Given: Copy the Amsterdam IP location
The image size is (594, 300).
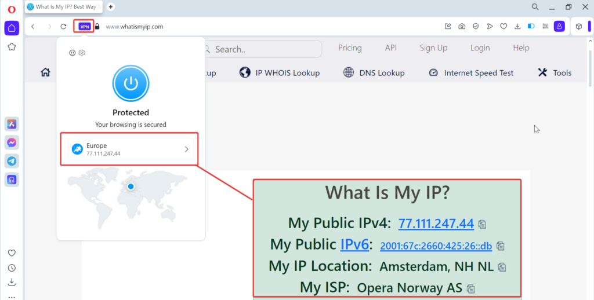Looking at the screenshot, I should 502,267.
